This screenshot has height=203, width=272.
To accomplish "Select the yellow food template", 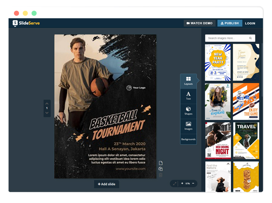I will point(246,177).
